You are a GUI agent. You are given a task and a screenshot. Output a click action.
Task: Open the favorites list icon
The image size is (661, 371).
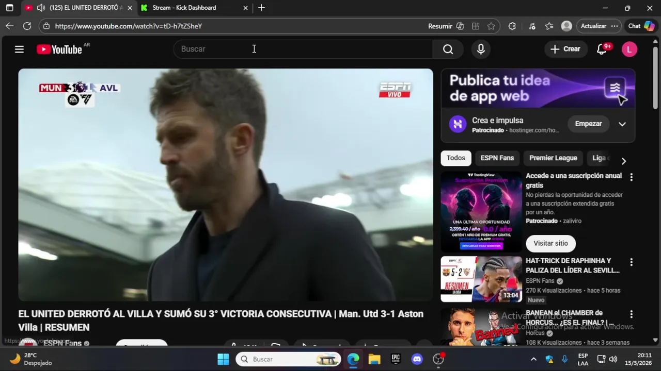coord(549,26)
